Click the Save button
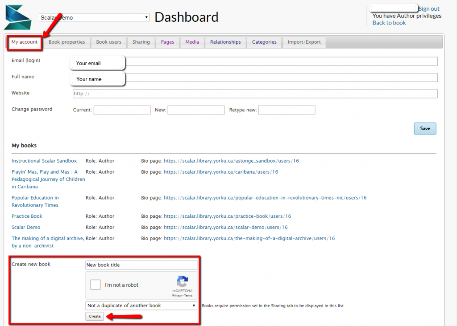The image size is (457, 326). 425,129
